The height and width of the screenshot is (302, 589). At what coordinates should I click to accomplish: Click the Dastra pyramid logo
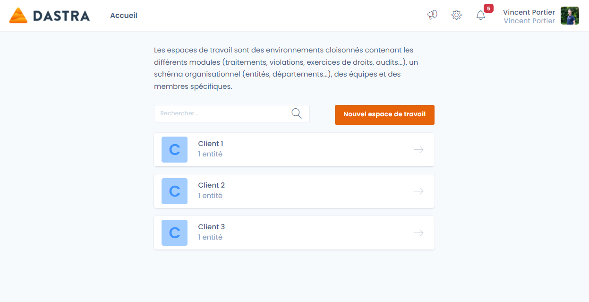18,15
